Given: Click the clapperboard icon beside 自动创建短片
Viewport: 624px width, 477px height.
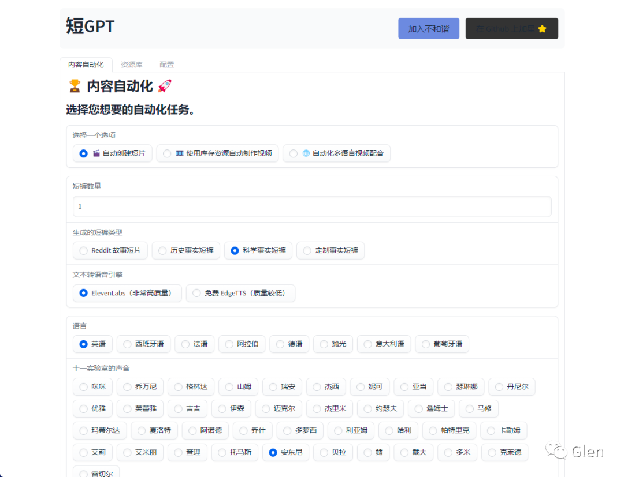Looking at the screenshot, I should 96,153.
